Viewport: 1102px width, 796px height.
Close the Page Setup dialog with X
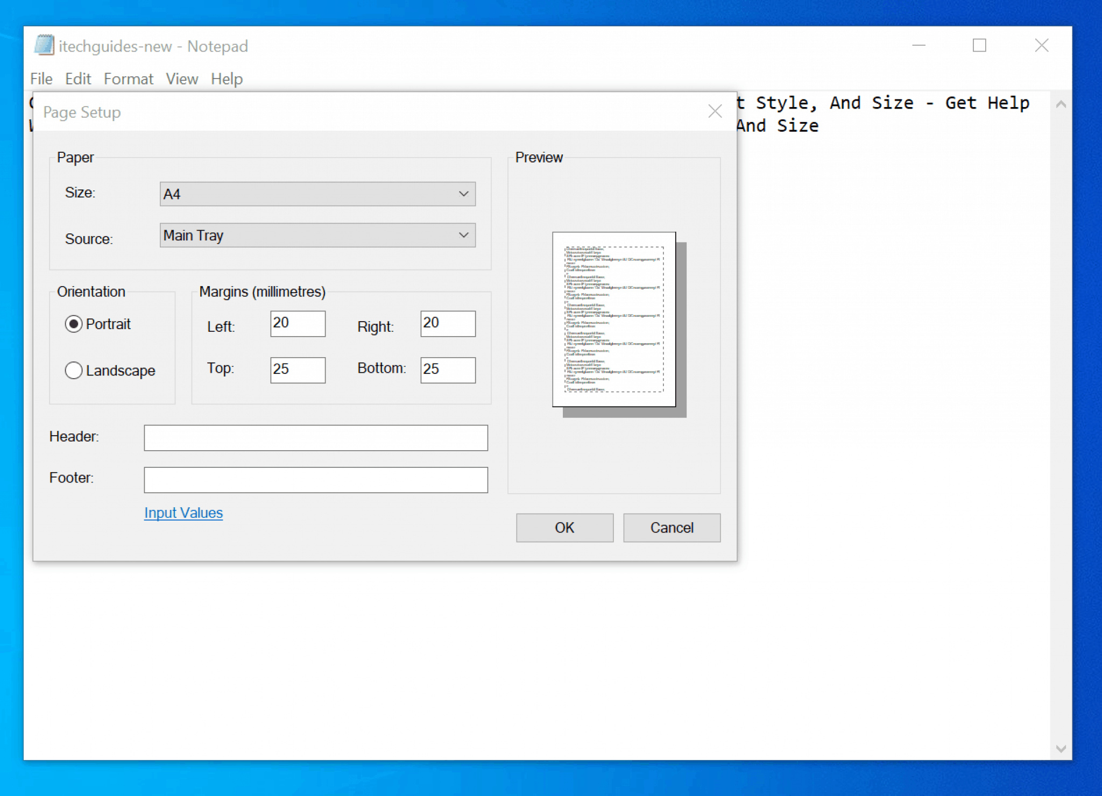click(715, 111)
